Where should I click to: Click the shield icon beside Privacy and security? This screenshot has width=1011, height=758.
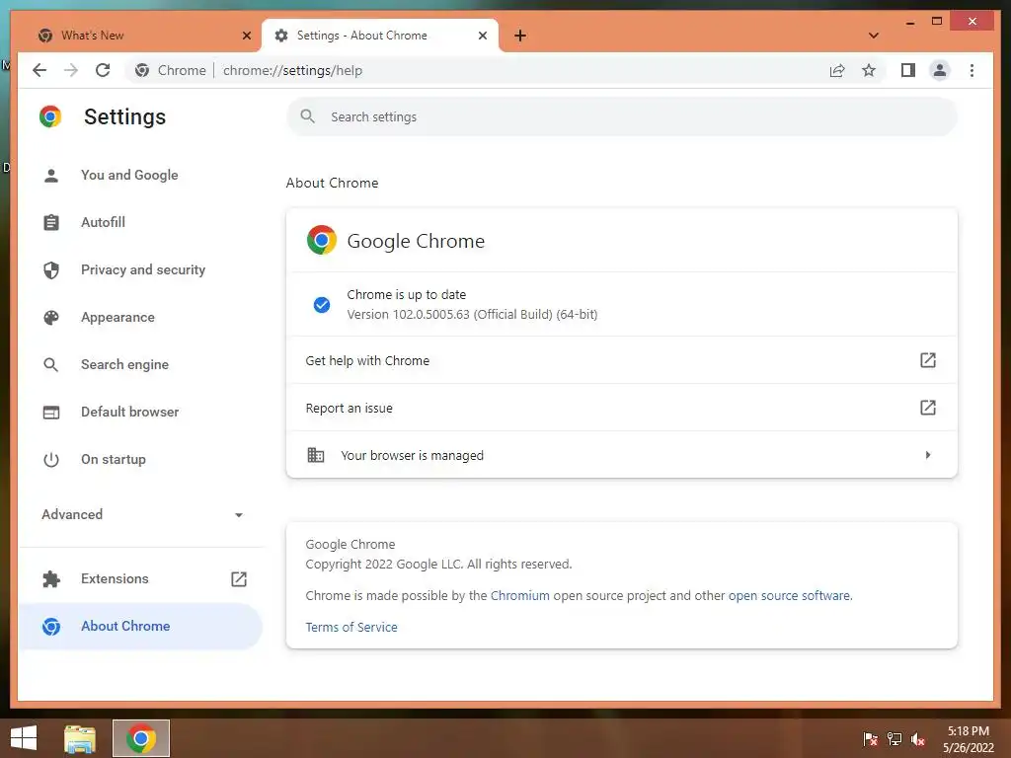tap(51, 270)
